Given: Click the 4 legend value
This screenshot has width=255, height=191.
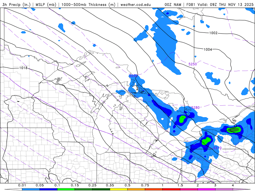Looking at the screenshot, I should click(x=233, y=185).
